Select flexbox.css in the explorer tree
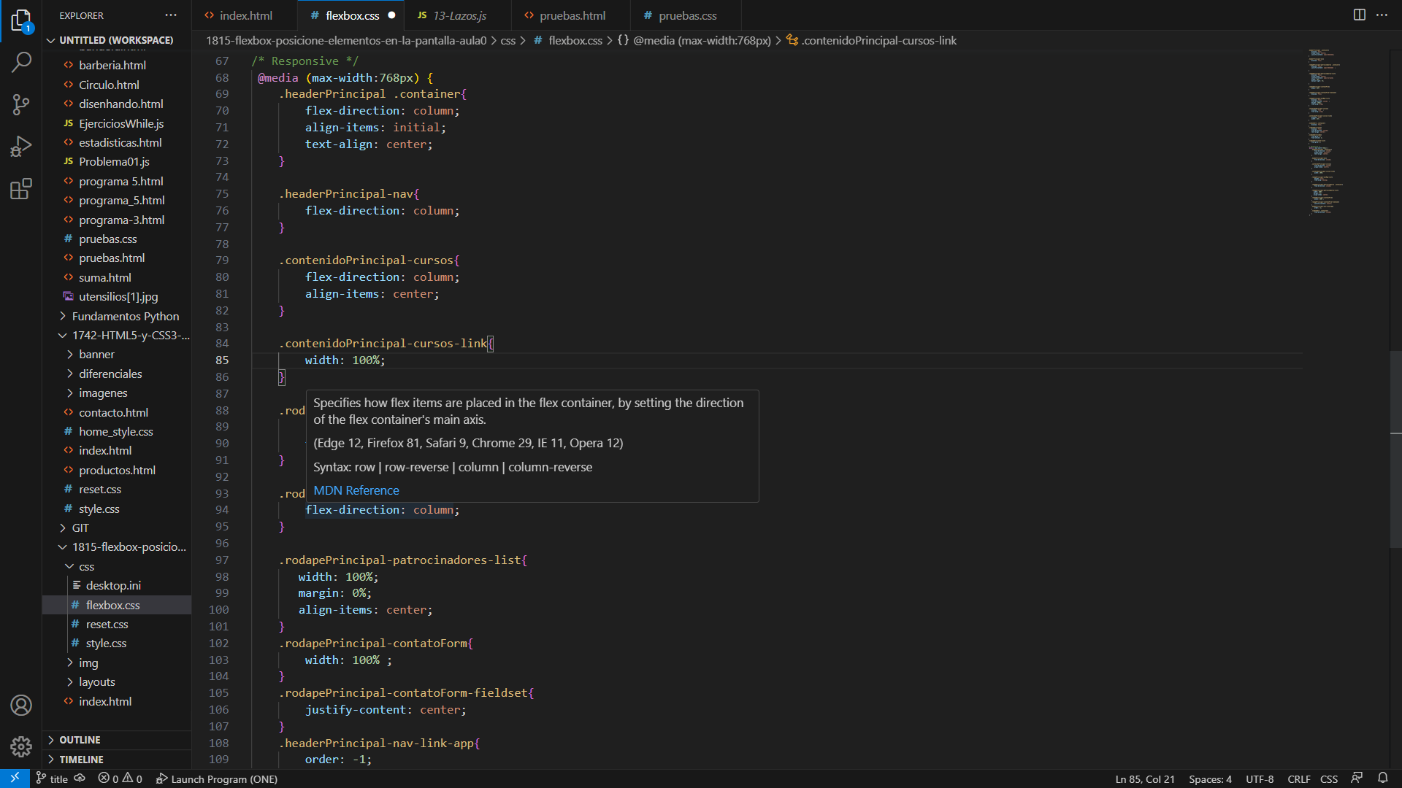 tap(117, 605)
